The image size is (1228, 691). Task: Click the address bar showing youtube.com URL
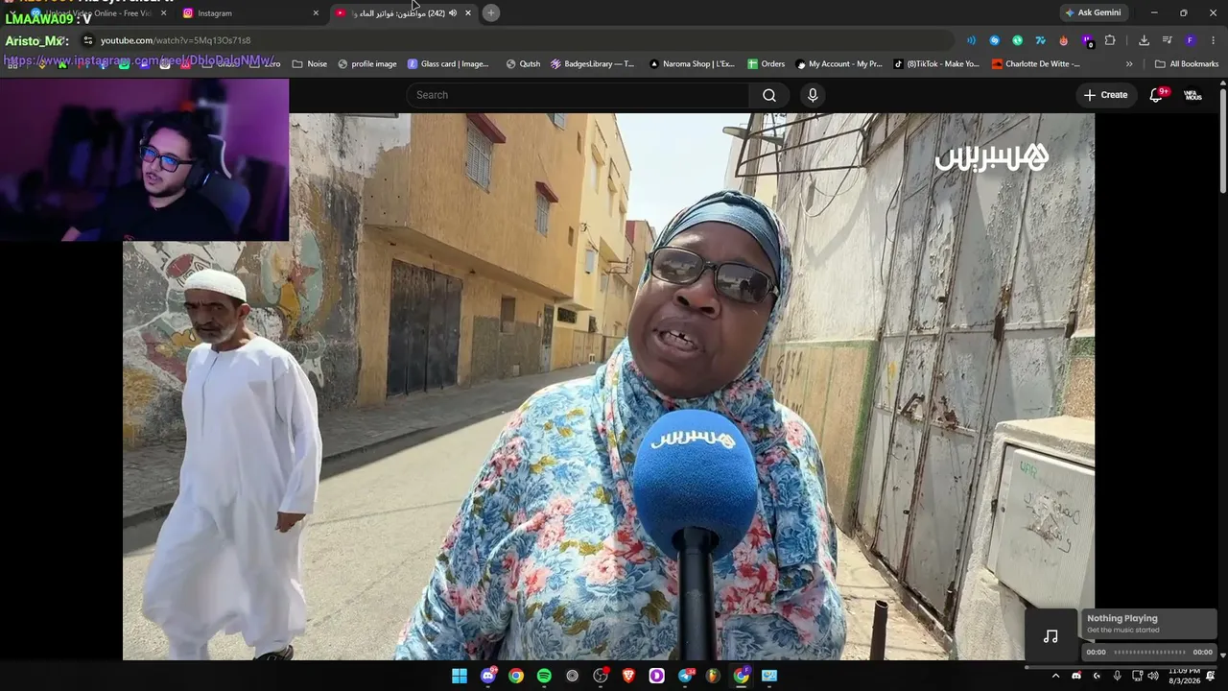point(518,40)
